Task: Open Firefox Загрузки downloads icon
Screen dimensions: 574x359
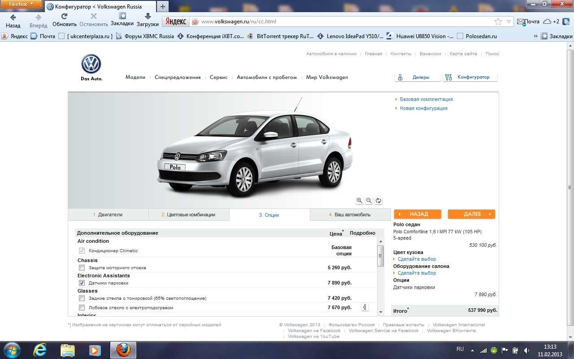Action: [148, 20]
